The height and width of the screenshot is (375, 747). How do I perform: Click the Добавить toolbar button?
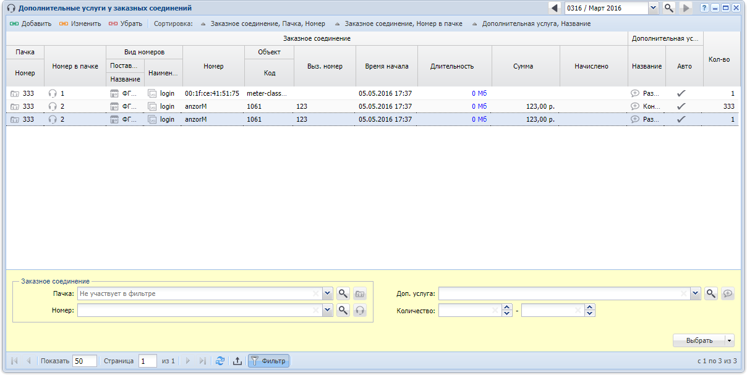point(30,23)
